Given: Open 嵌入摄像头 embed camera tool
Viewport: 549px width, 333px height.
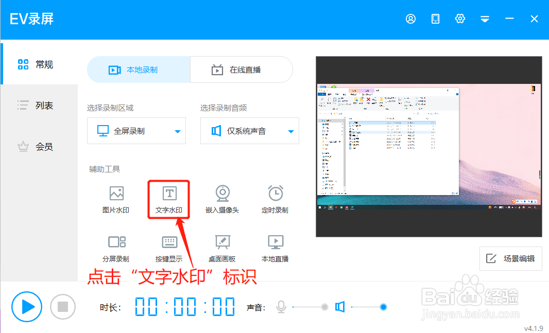Looking at the screenshot, I should pos(222,200).
